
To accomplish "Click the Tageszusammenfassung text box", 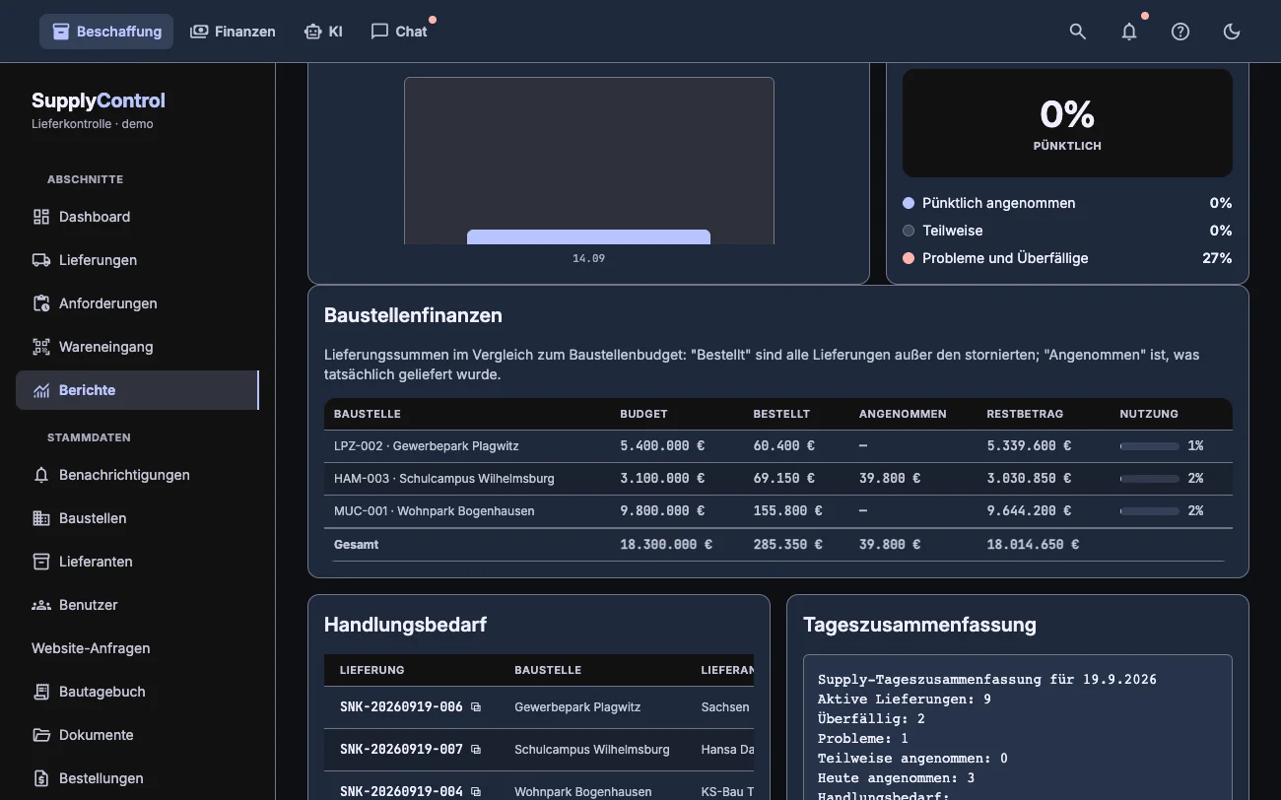I will [x=1018, y=727].
